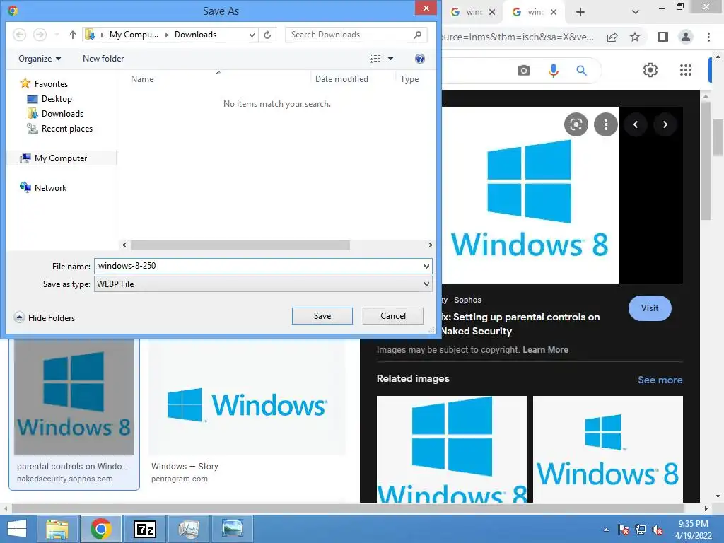Open the Save As help icon
Screen dimensions: 724x543
pyautogui.click(x=420, y=59)
